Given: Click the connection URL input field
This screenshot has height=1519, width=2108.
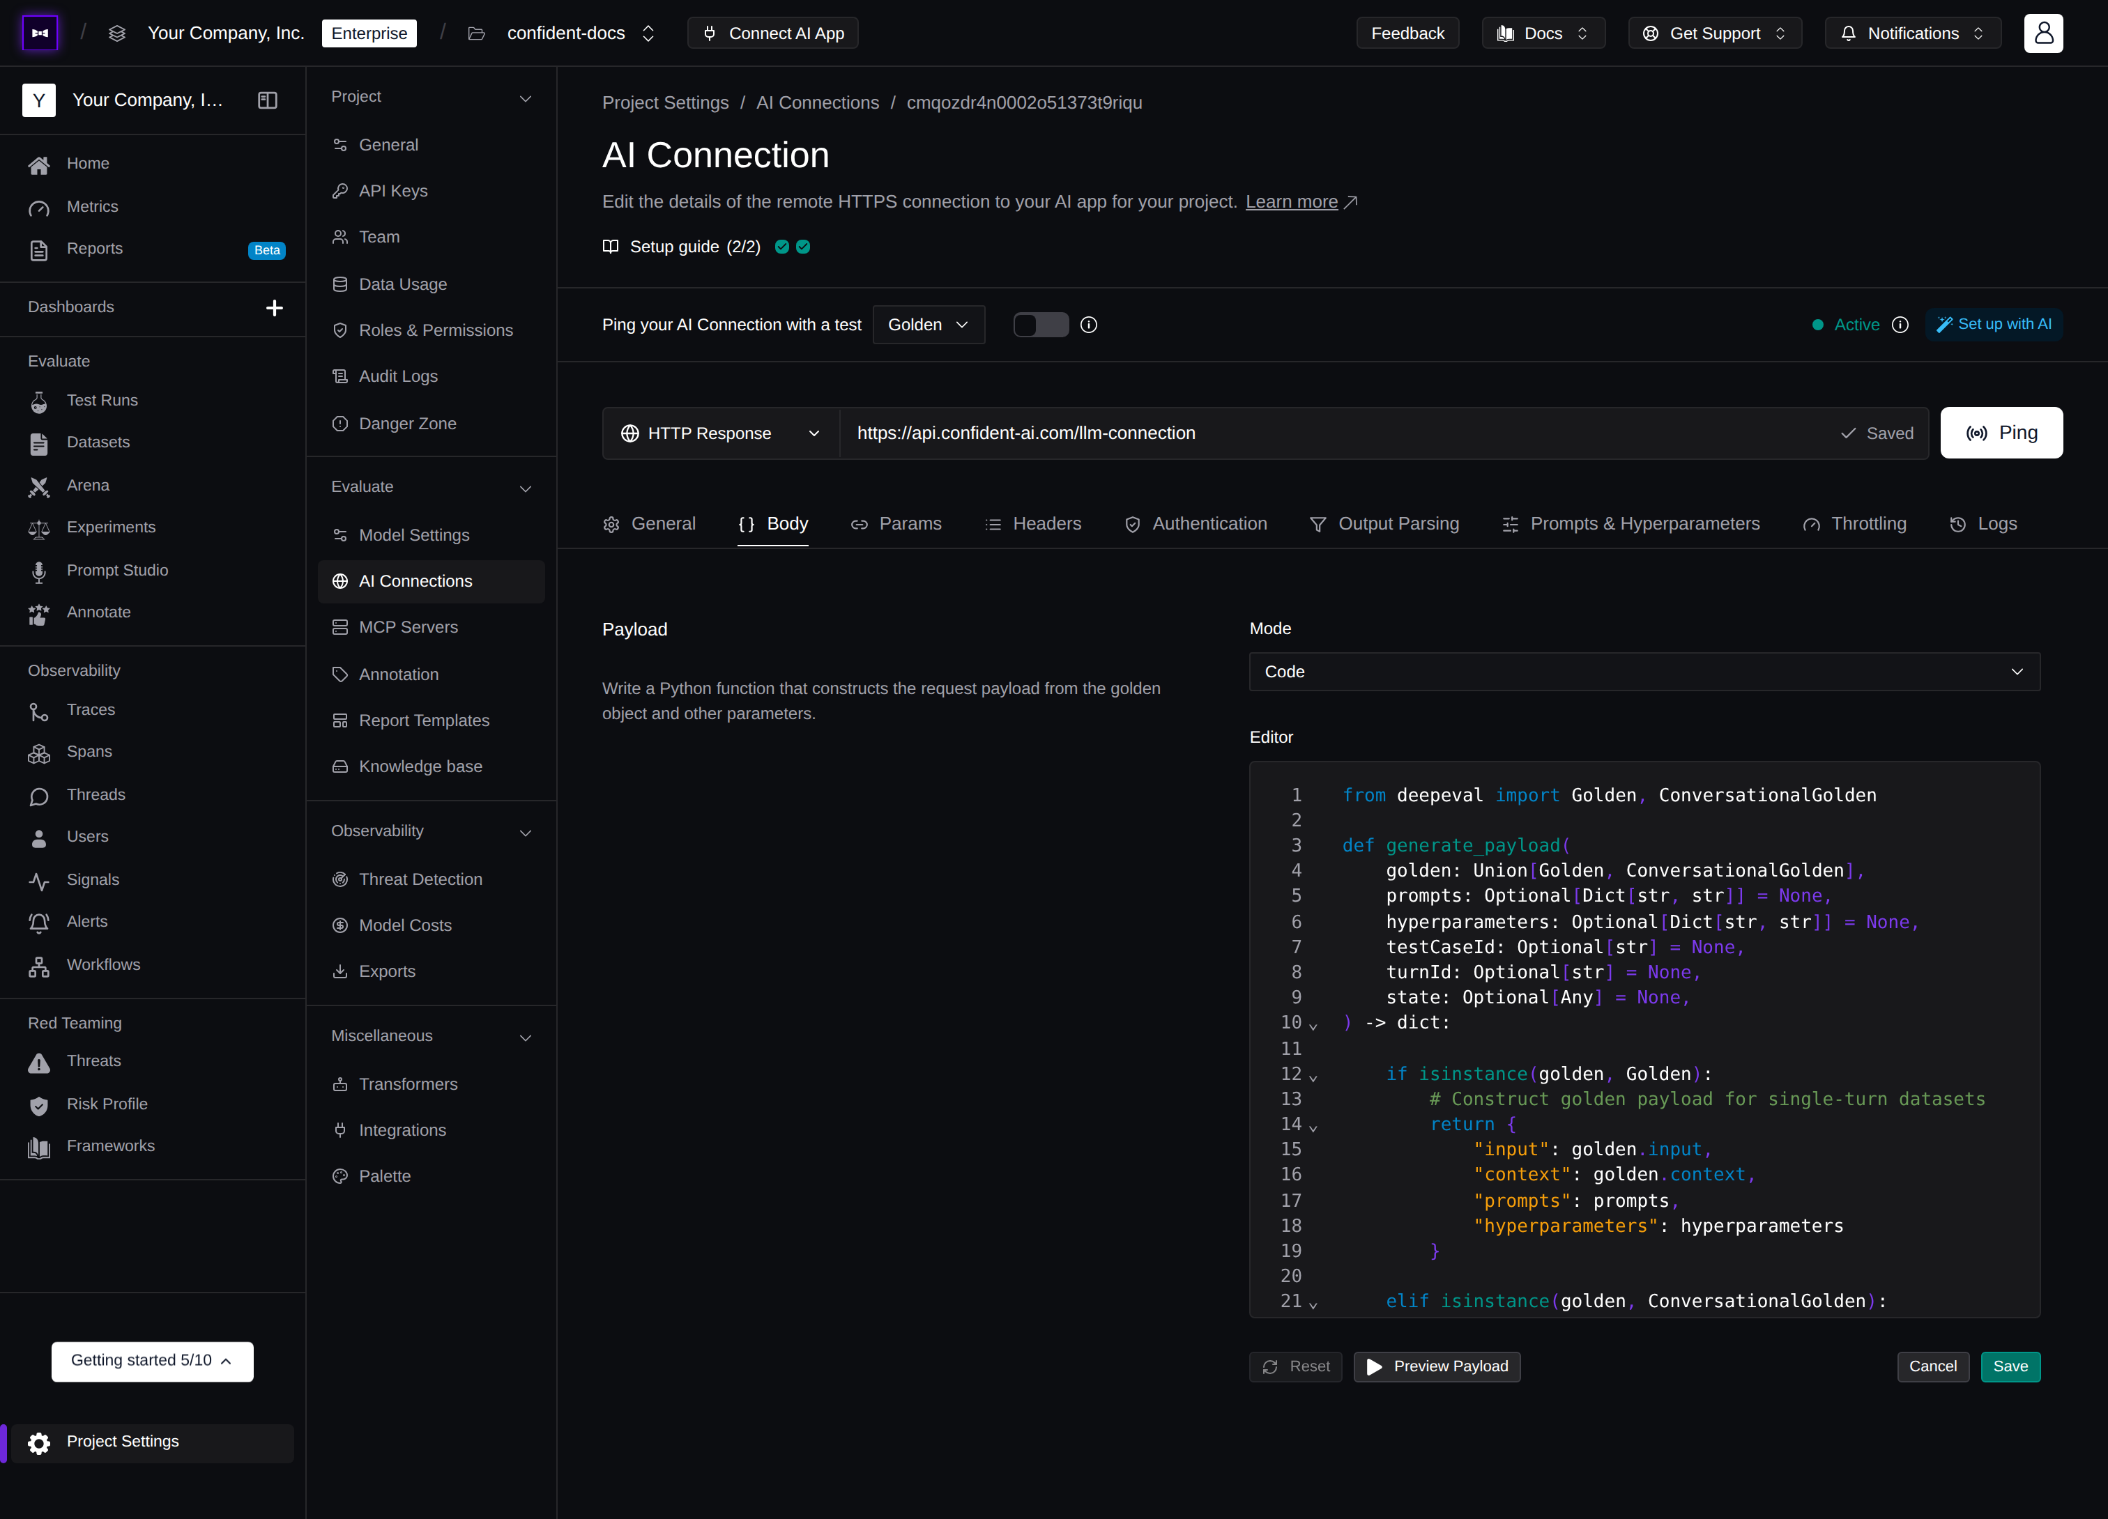Looking at the screenshot, I should pyautogui.click(x=1338, y=433).
